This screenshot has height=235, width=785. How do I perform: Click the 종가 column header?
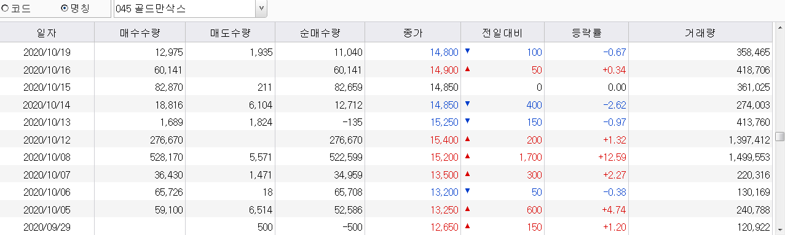(x=412, y=33)
